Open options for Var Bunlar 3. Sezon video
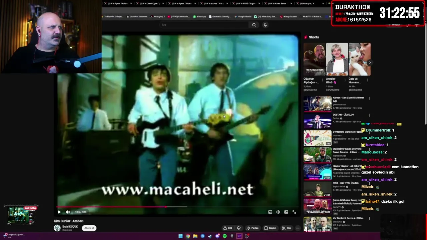The image size is (427, 240). [x=369, y=219]
